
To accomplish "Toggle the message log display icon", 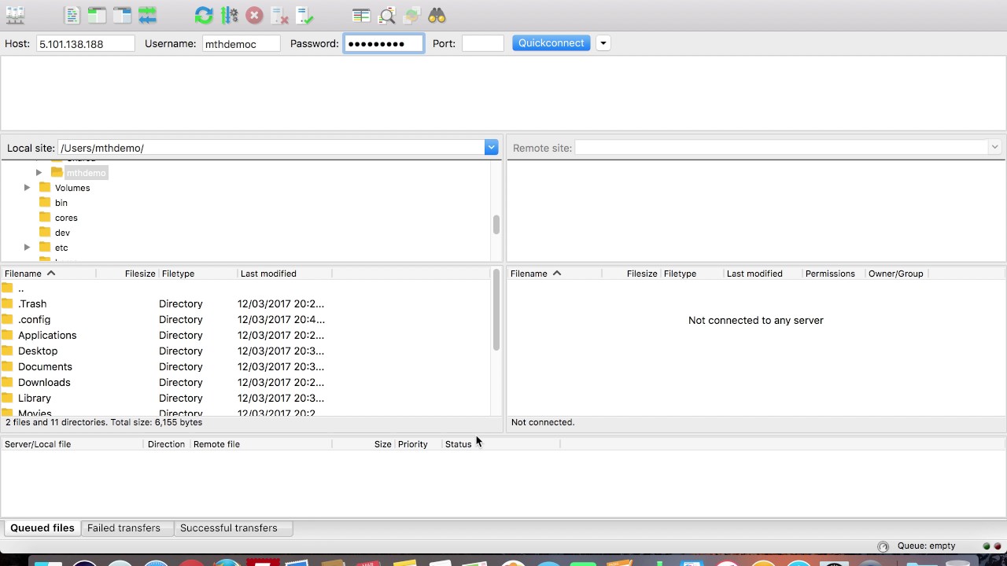I will point(72,15).
